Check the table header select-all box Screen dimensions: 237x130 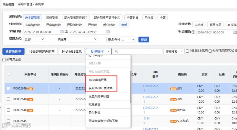point(8,74)
